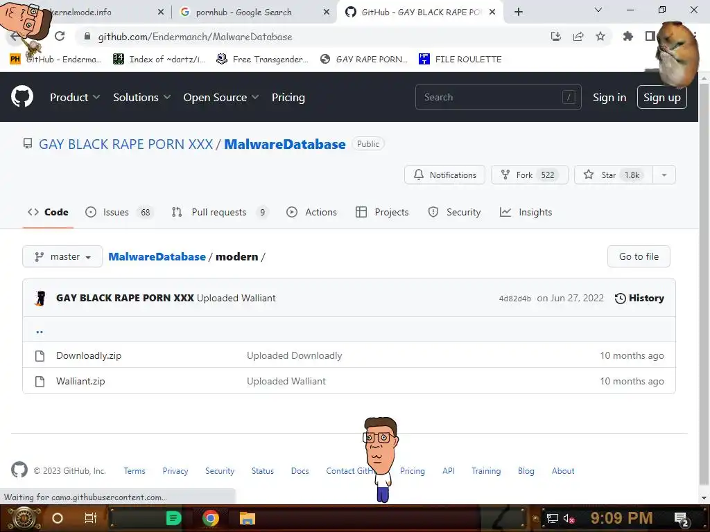710x532 pixels.
Task: Expand the Solutions menu
Action: pos(141,97)
